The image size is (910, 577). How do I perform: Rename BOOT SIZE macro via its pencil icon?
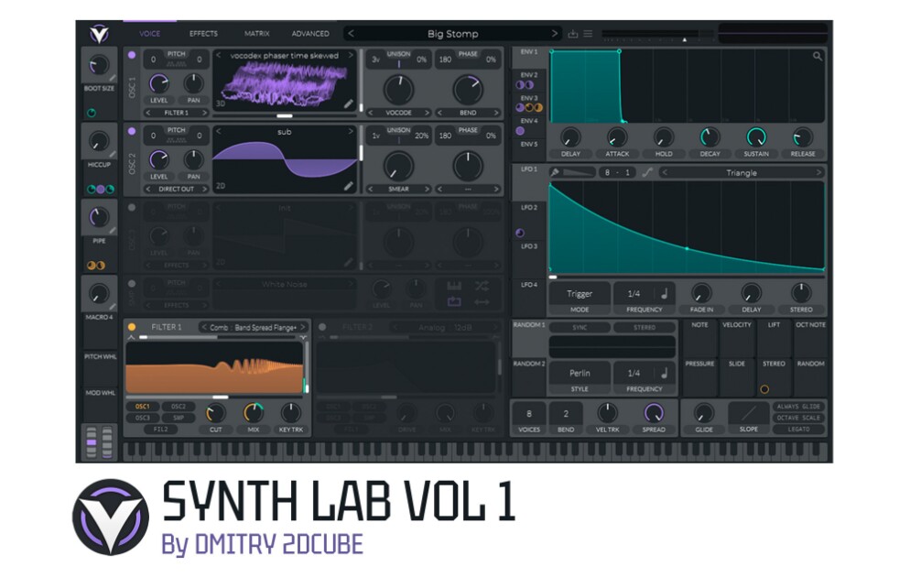point(112,79)
